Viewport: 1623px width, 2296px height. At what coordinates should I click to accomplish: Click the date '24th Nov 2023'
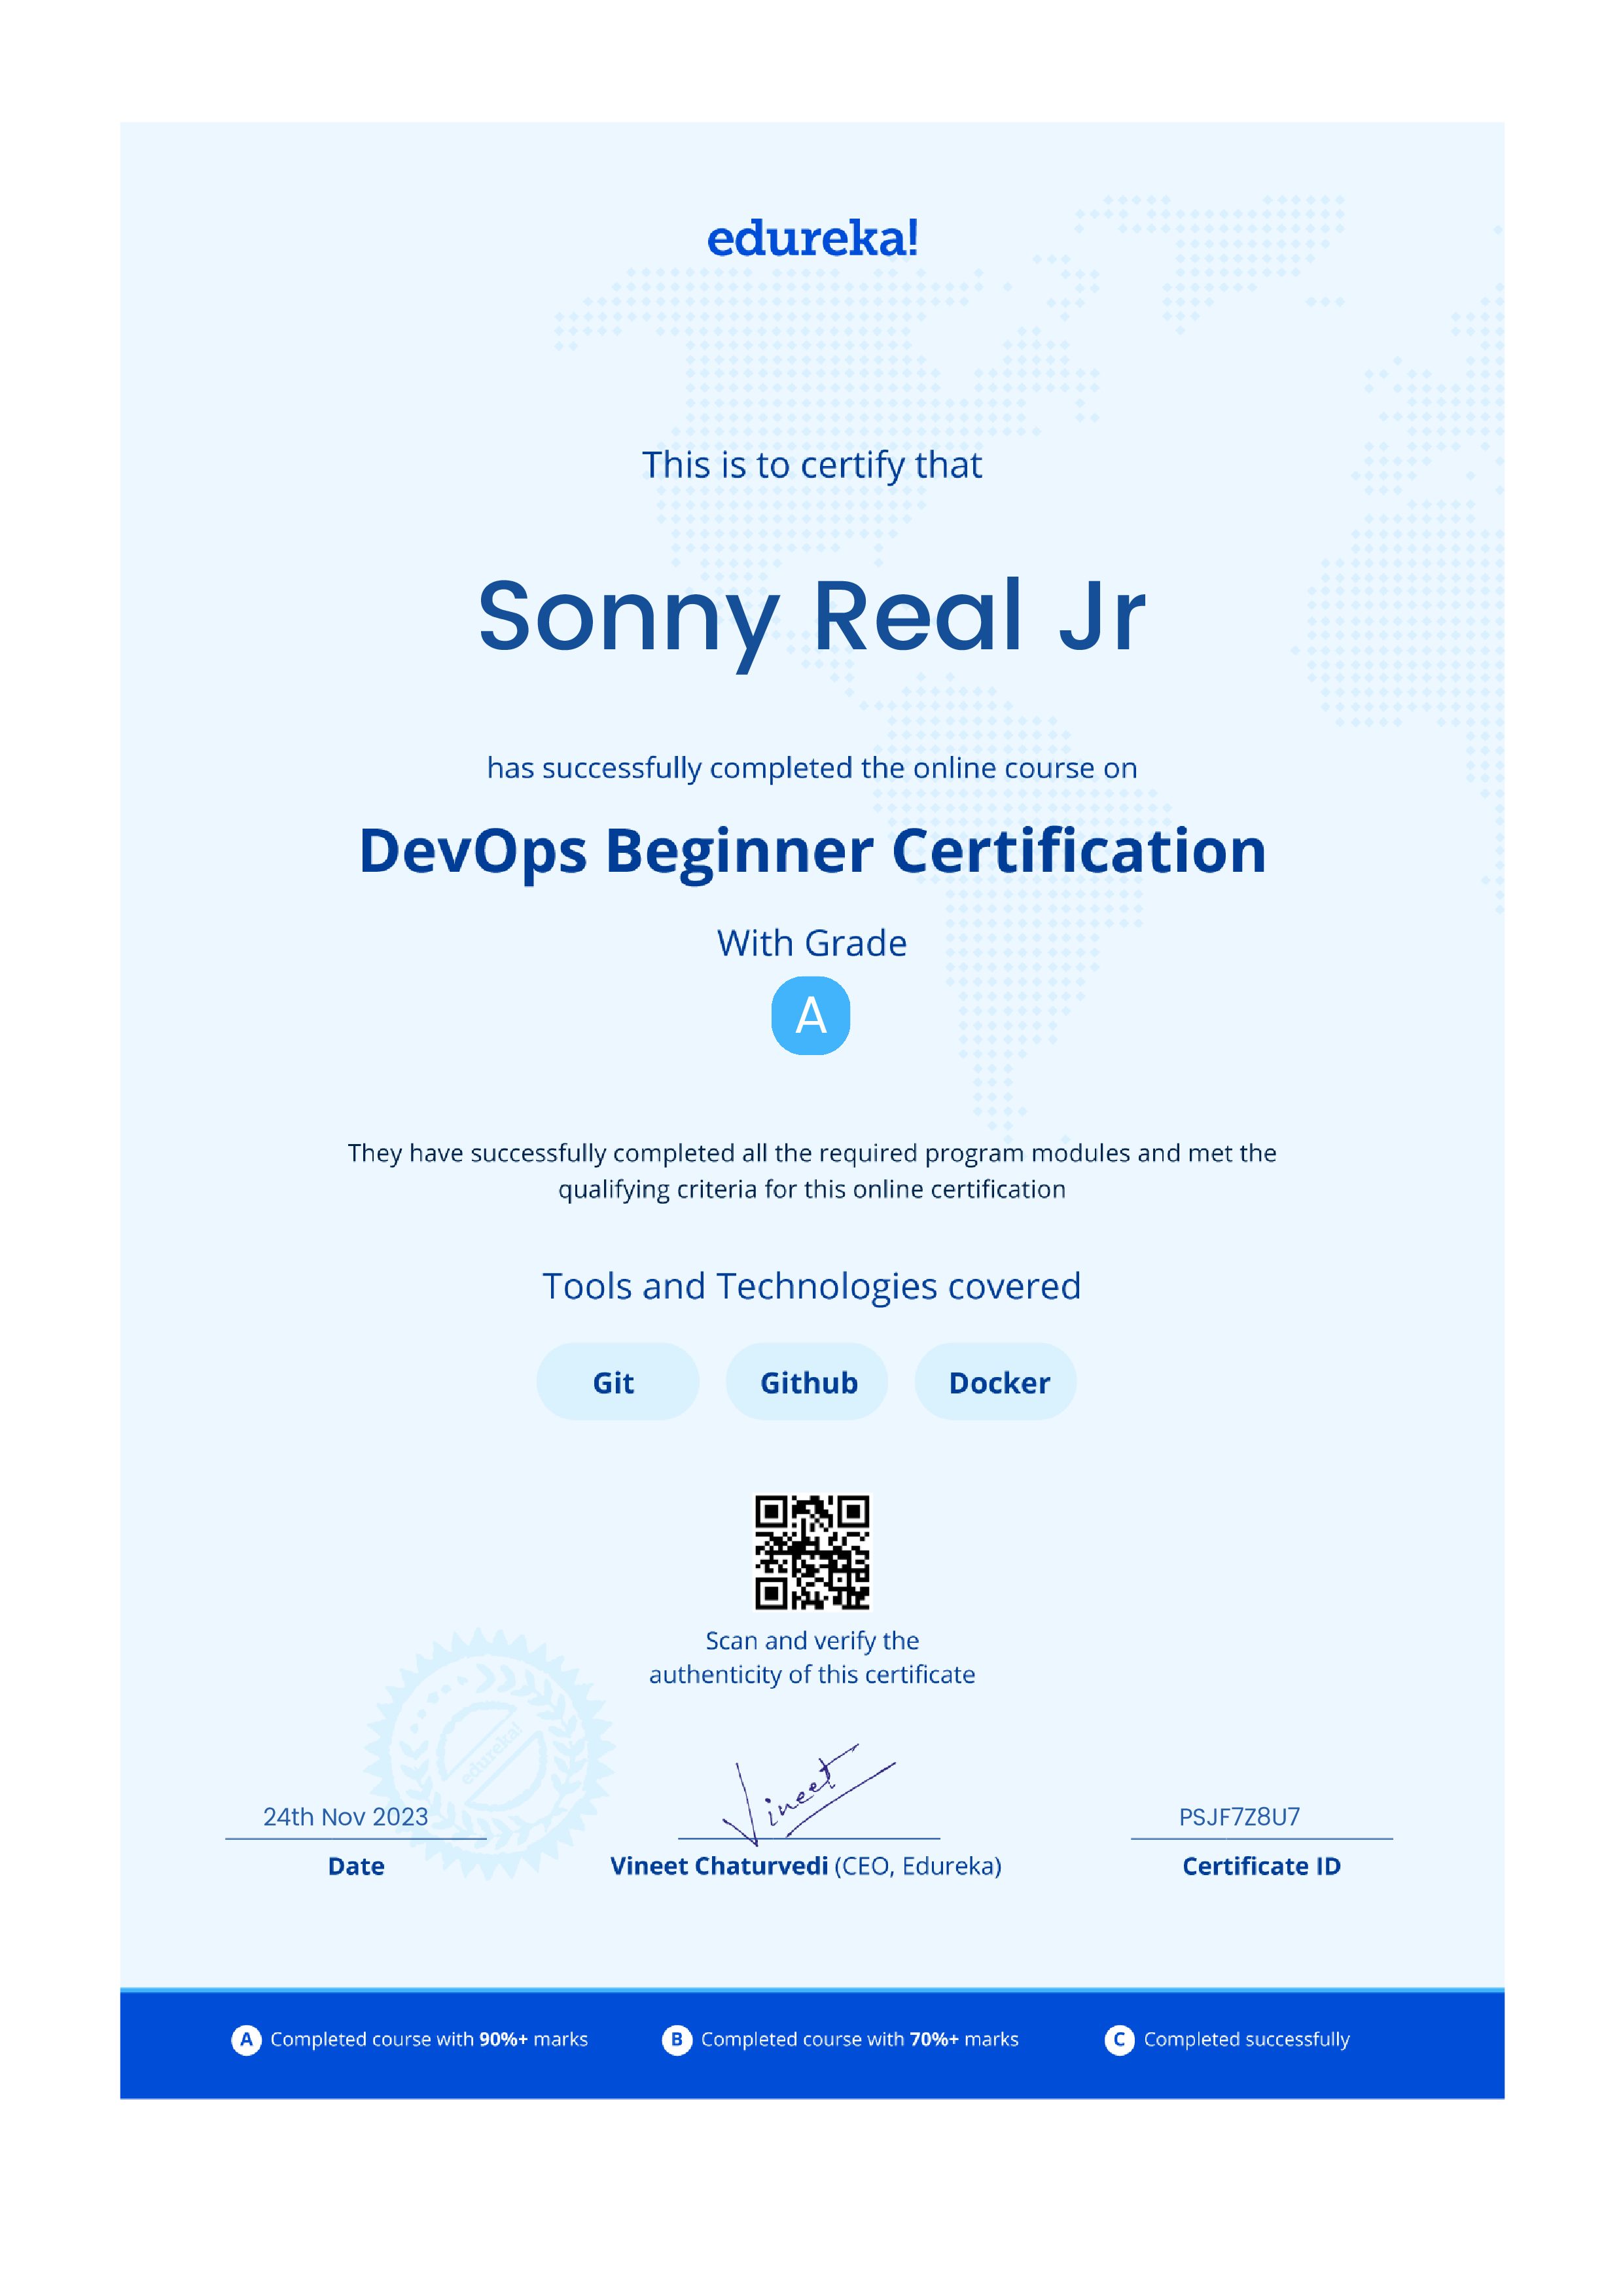pos(345,1817)
